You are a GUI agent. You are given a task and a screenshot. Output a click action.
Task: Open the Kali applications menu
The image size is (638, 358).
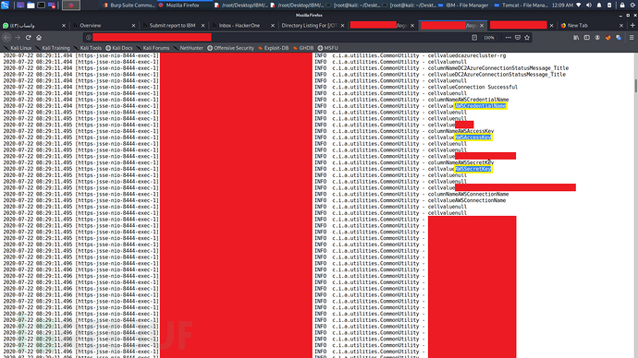5,5
